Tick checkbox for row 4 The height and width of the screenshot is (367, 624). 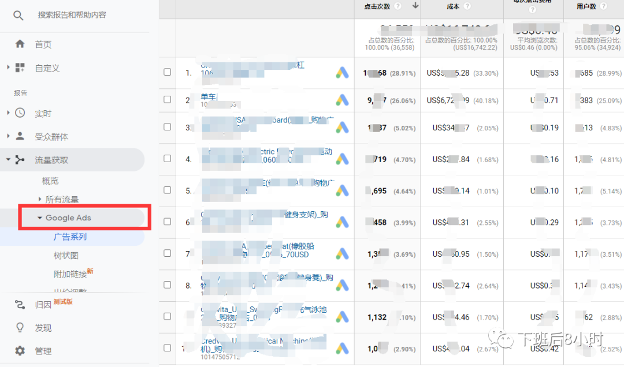point(168,158)
